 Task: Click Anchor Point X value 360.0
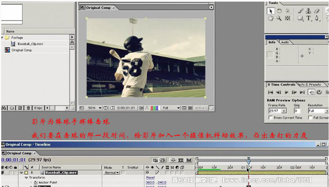click(150, 182)
